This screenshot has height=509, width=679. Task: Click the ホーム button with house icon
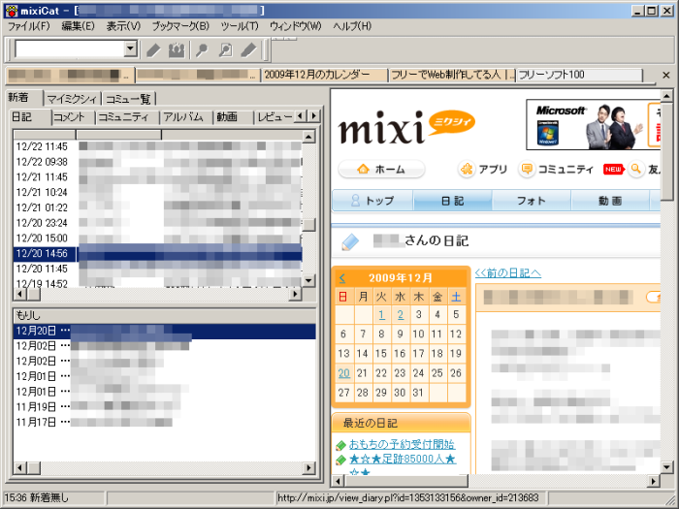pyautogui.click(x=381, y=170)
